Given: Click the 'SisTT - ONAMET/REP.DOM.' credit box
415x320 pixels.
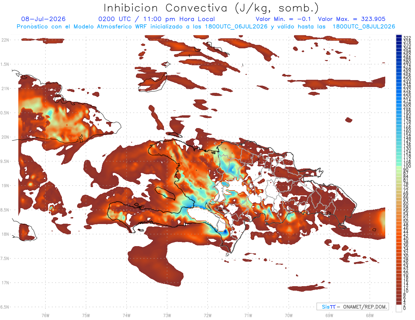Looking at the screenshot, I should click(x=352, y=307).
